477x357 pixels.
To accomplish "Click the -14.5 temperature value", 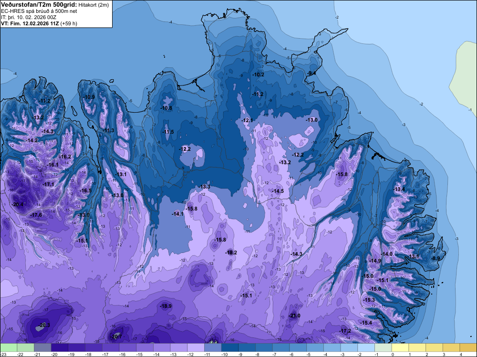I will tap(278, 191).
